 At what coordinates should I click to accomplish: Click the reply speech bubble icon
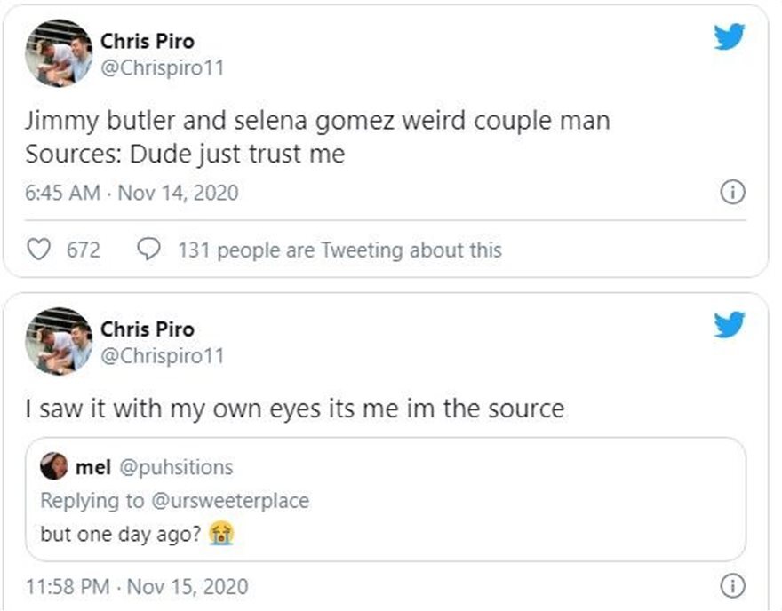pos(148,250)
